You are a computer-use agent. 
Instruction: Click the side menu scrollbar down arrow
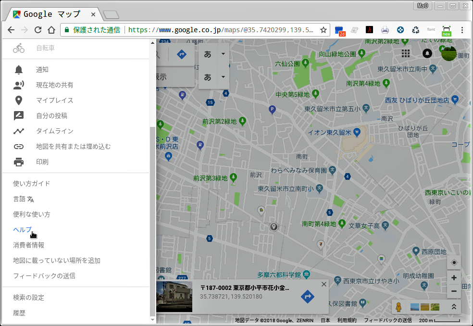(x=152, y=320)
